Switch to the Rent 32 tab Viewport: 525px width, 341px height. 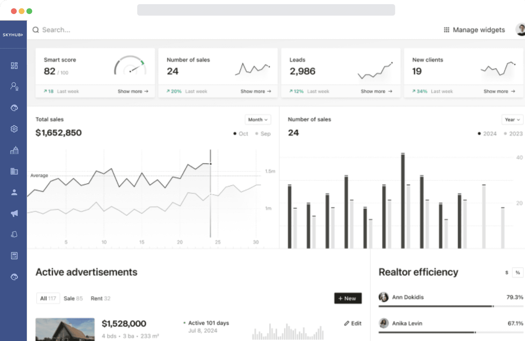point(100,298)
